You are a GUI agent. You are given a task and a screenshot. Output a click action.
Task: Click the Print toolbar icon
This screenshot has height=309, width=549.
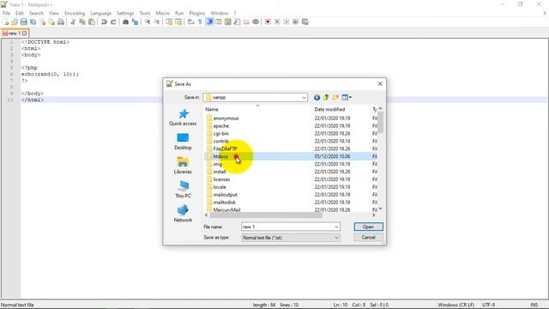[61, 21]
